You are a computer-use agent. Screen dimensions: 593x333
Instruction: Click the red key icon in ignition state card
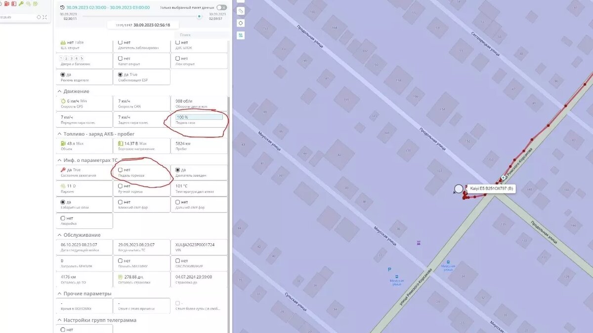pyautogui.click(x=63, y=170)
